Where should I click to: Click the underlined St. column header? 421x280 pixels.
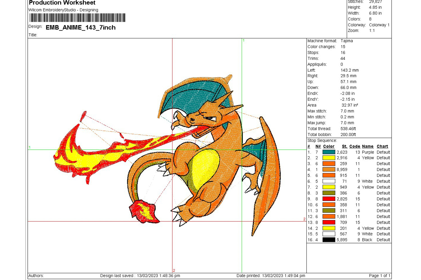click(344, 146)
